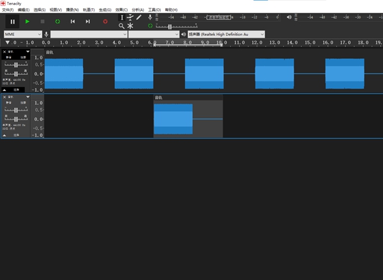Click 12.0 on the timeline ruler
Screen dimensions: 383x280
click(x=257, y=43)
